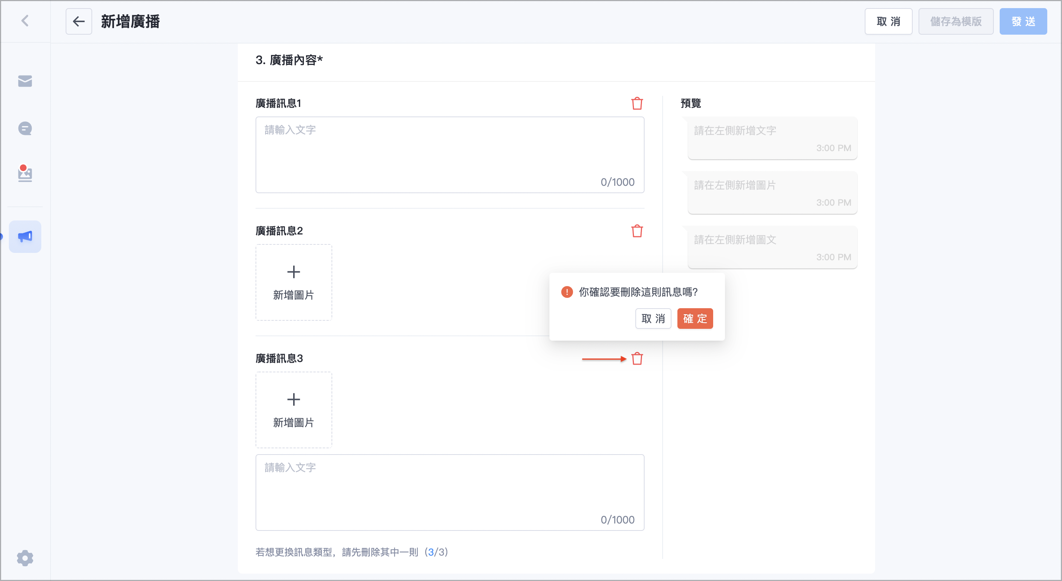Click the 3. 廣播內容* section heading
Screen dimensions: 1062x581
[289, 60]
